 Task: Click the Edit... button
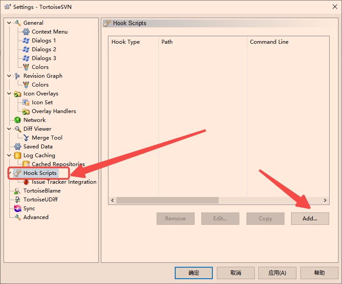click(220, 219)
